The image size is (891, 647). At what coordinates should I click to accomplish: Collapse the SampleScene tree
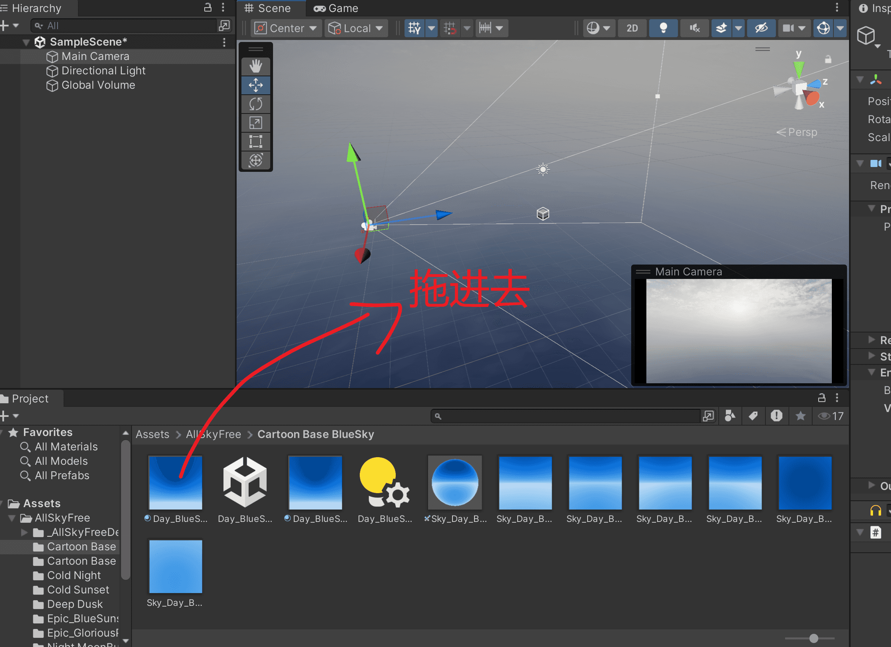[x=26, y=42]
